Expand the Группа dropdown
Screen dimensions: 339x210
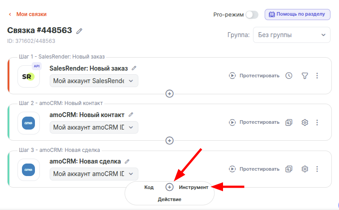pos(292,35)
